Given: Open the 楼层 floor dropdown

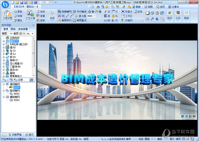Looking at the screenshot, I should (x=22, y=33).
